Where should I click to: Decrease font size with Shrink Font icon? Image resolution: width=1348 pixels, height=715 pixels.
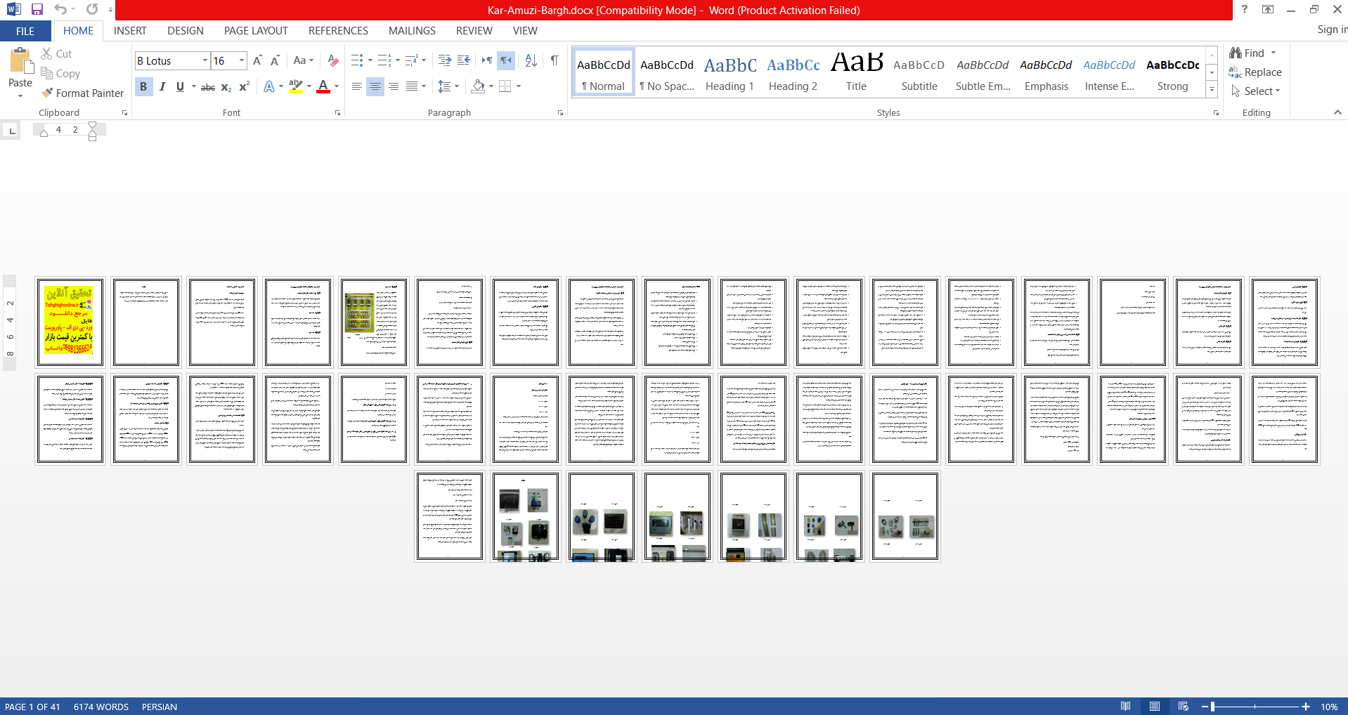click(275, 60)
